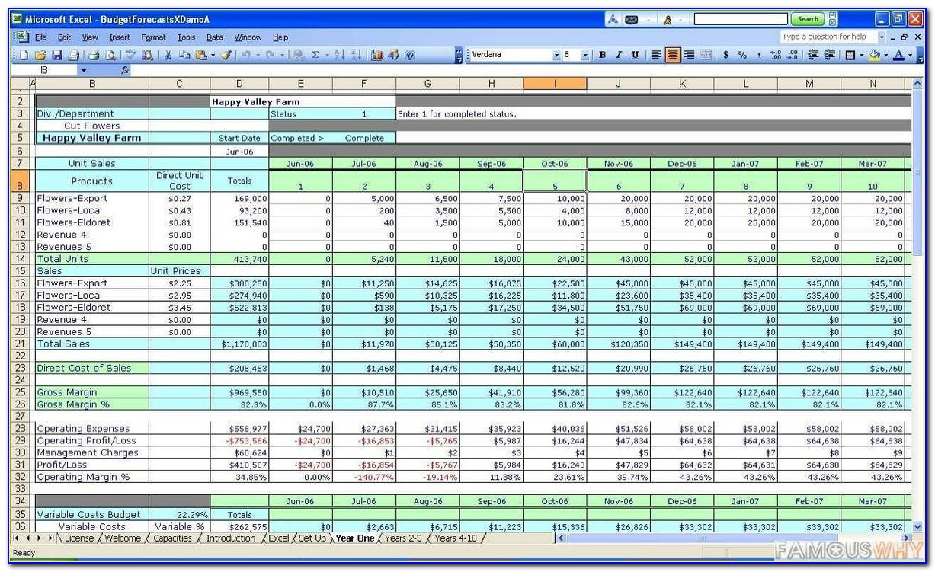
Task: Click Increase Indent icon
Action: coord(829,55)
